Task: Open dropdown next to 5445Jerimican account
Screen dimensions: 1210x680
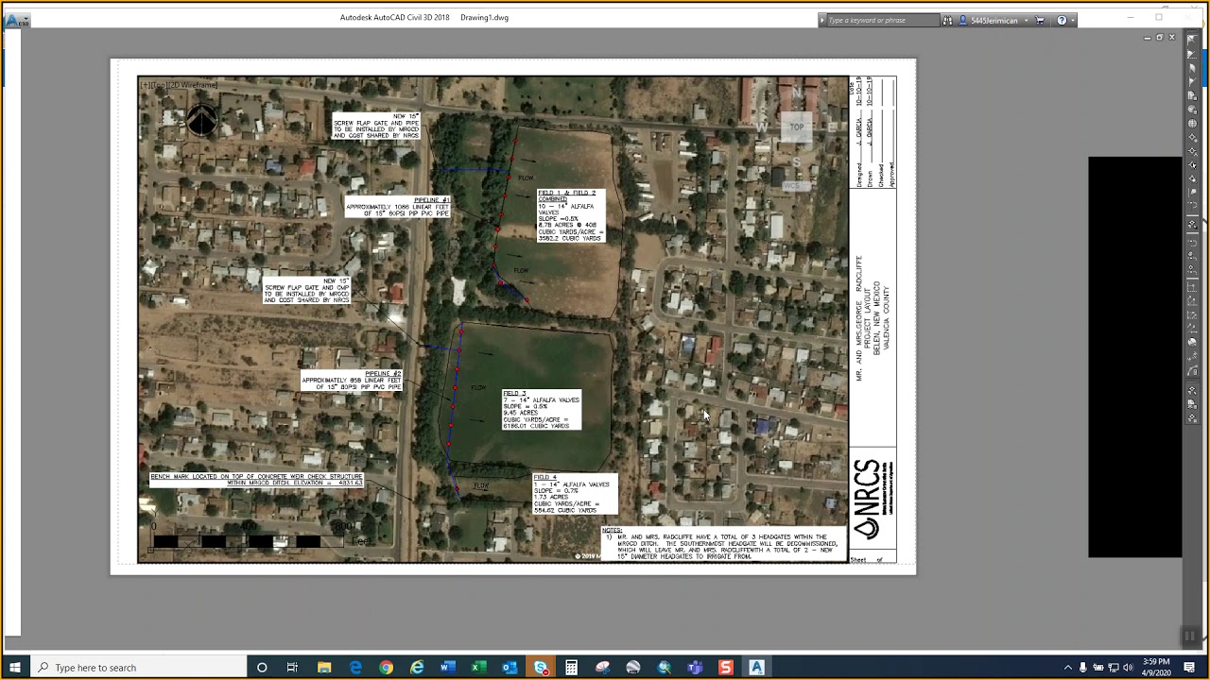Action: [x=1027, y=20]
